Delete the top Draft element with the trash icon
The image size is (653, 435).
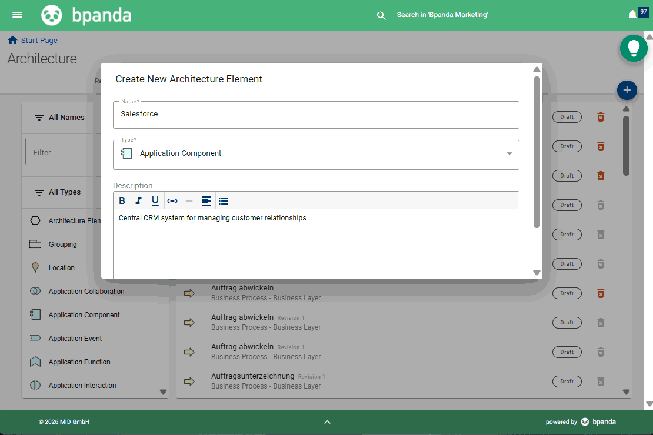[601, 117]
